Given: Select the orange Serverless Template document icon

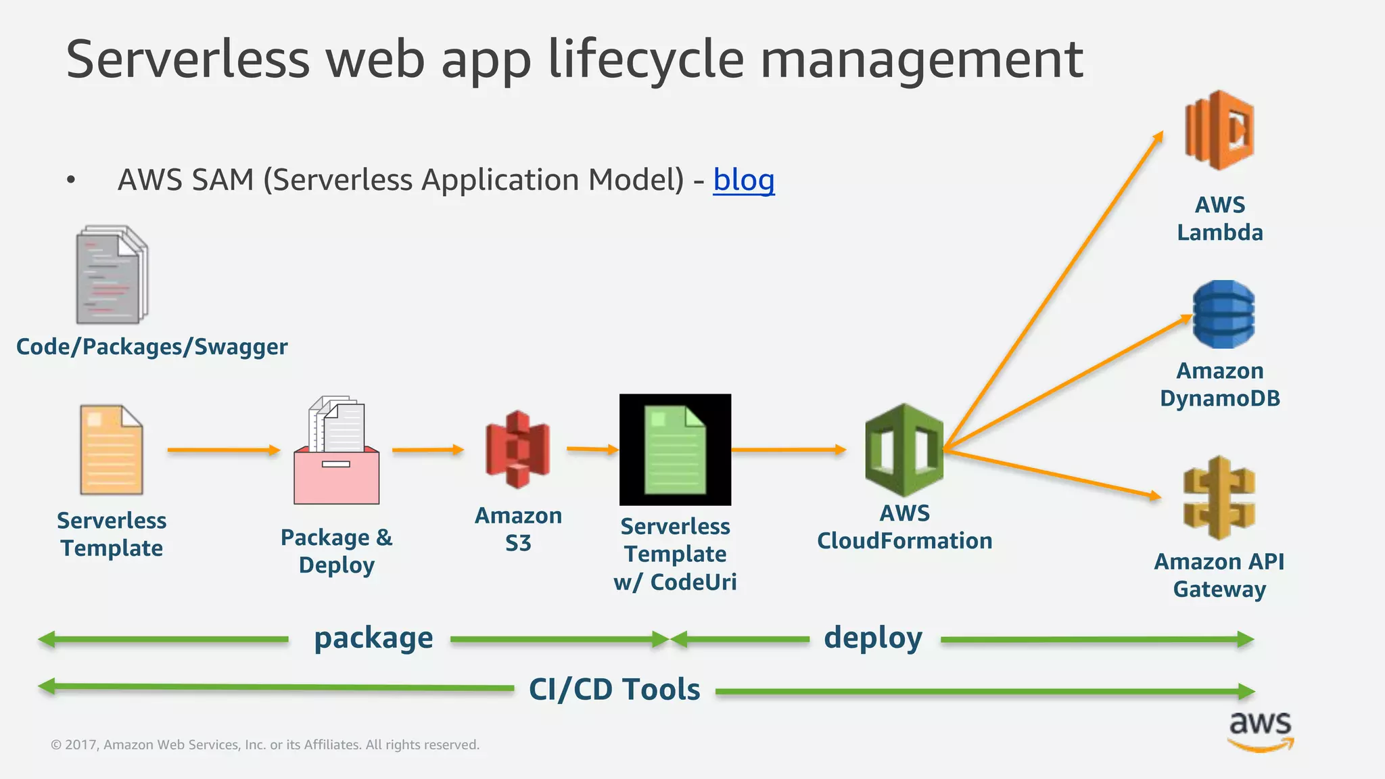Looking at the screenshot, I should point(112,450).
